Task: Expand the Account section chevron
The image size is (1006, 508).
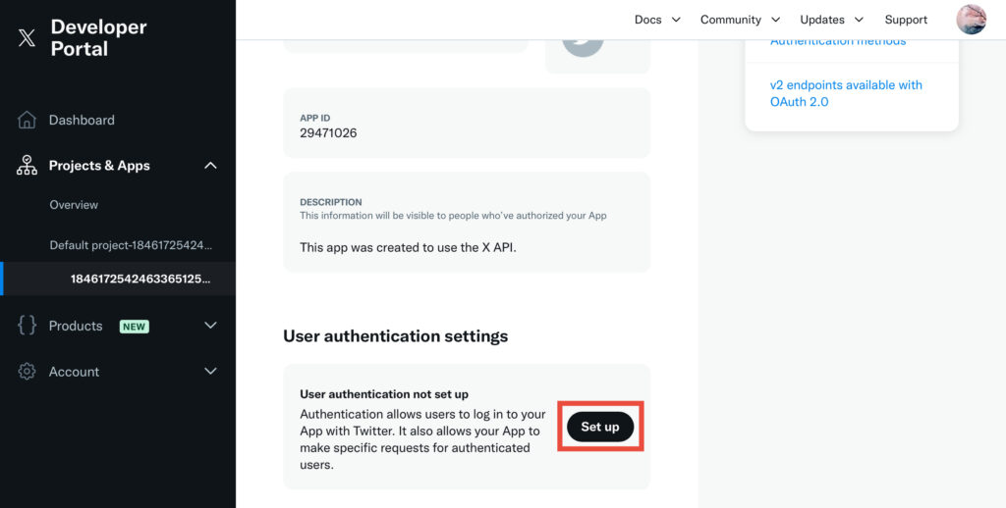Action: coord(210,372)
